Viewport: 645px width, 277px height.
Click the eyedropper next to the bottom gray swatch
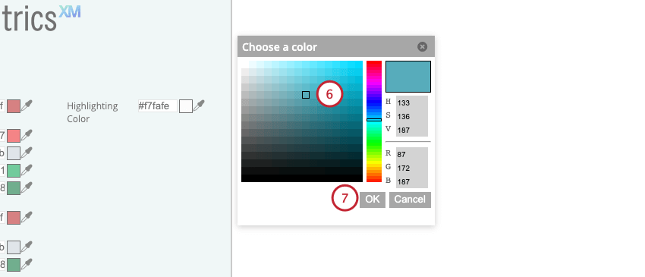[x=27, y=247]
